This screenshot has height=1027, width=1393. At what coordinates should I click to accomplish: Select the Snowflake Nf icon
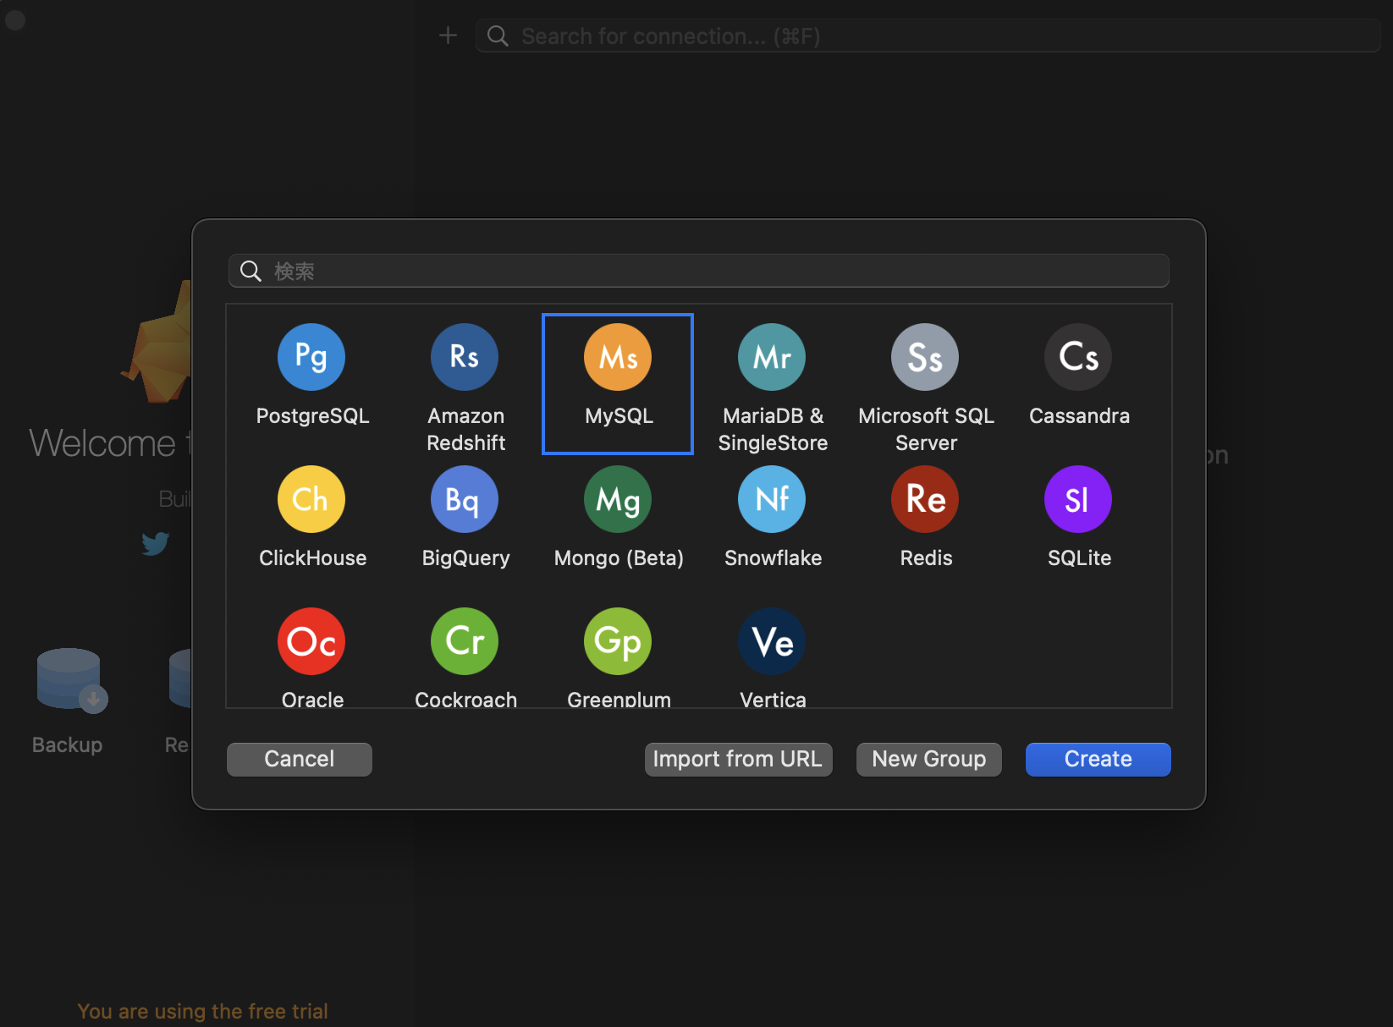click(x=772, y=499)
